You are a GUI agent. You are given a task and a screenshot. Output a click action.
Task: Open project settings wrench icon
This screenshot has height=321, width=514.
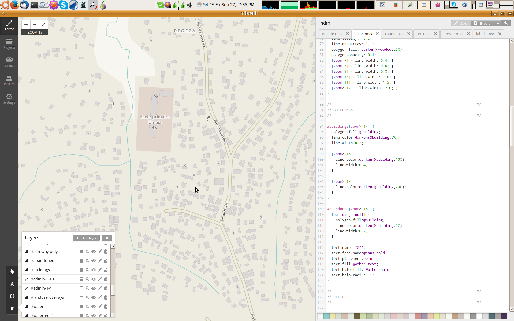(x=506, y=23)
